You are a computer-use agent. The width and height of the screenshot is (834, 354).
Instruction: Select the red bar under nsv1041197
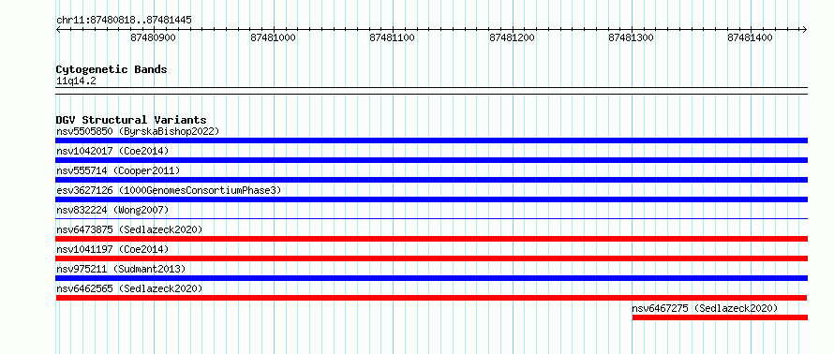(x=432, y=258)
